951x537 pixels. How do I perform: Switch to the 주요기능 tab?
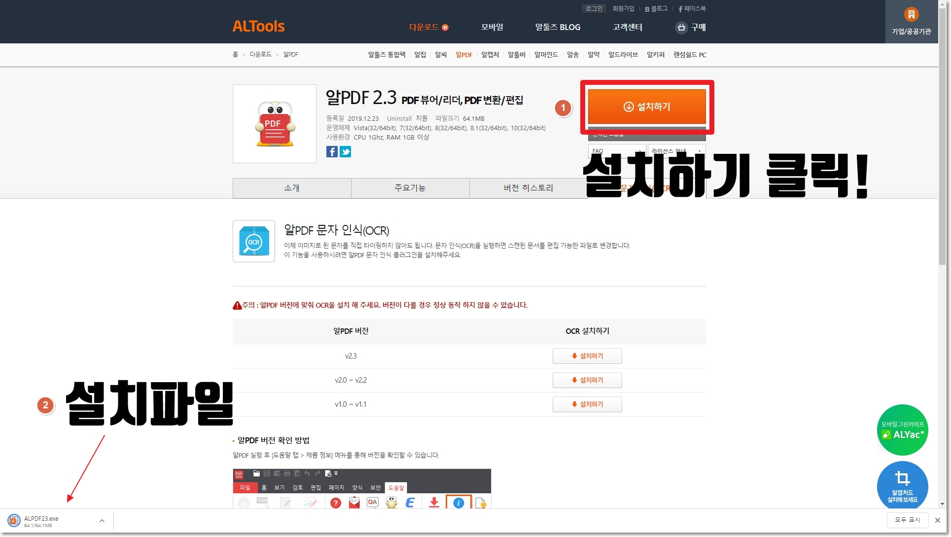(410, 188)
